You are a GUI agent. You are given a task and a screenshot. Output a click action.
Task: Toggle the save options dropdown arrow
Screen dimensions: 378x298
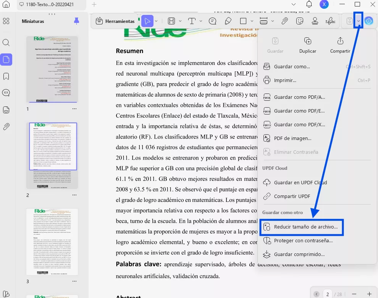tap(359, 21)
